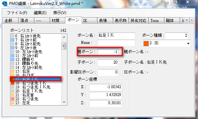Click the Name input field
The image size is (198, 119).
(116, 43)
